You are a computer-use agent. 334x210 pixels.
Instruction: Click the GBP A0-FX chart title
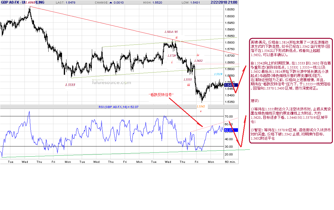tap(23, 2)
